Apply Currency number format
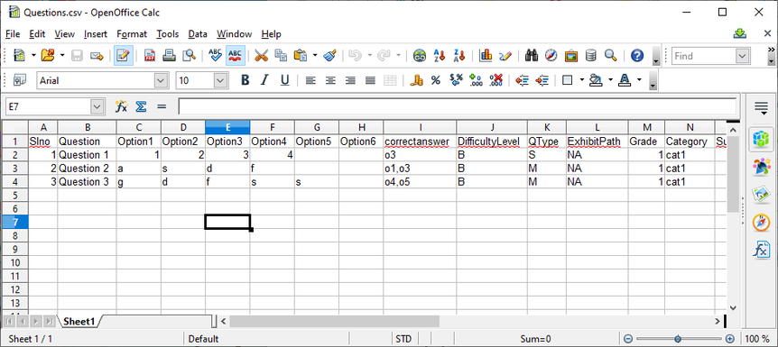Viewport: 778px width, 347px height. (416, 80)
